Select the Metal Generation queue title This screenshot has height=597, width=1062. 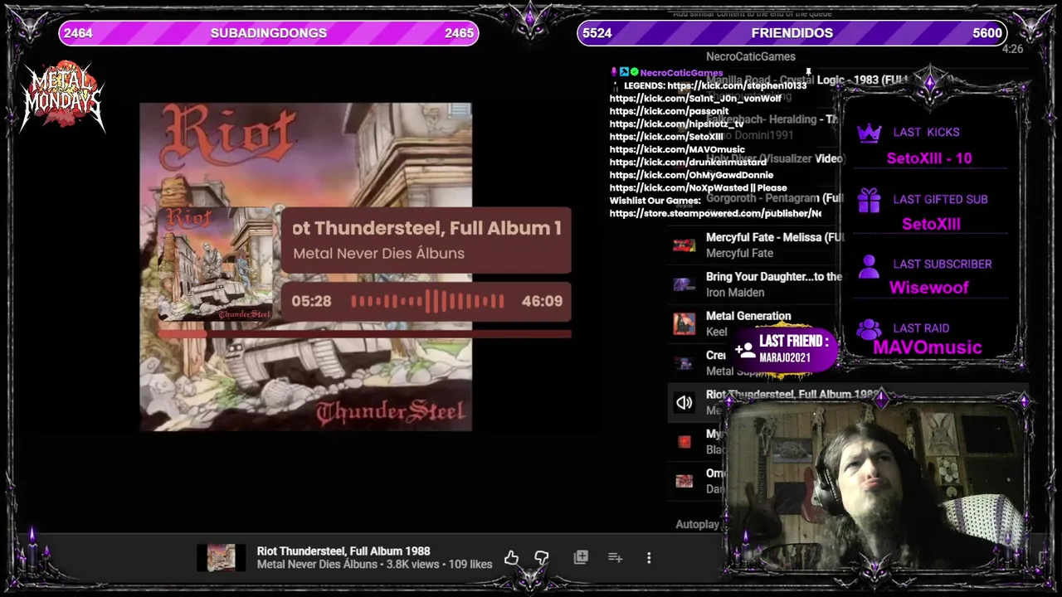748,316
